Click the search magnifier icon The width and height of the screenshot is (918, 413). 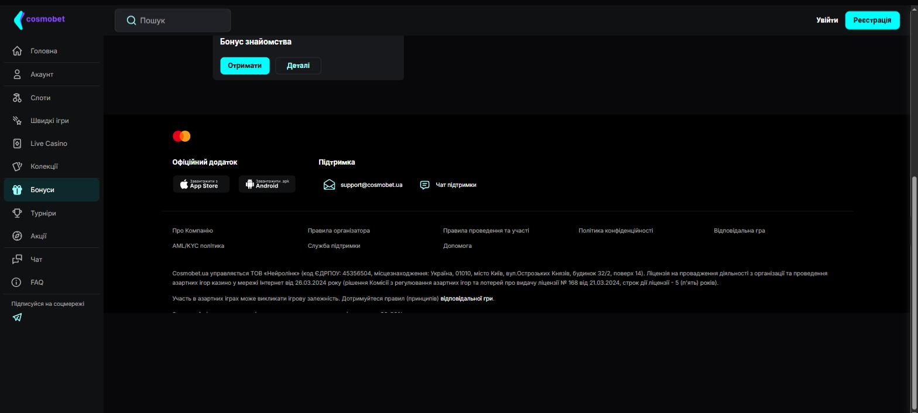pos(131,21)
